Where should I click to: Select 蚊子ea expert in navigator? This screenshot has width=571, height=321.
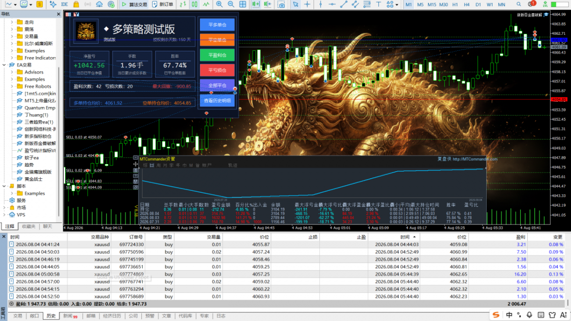pyautogui.click(x=31, y=158)
